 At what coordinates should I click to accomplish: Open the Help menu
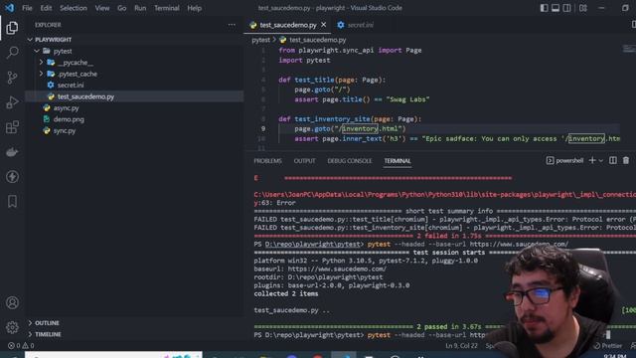click(195, 8)
